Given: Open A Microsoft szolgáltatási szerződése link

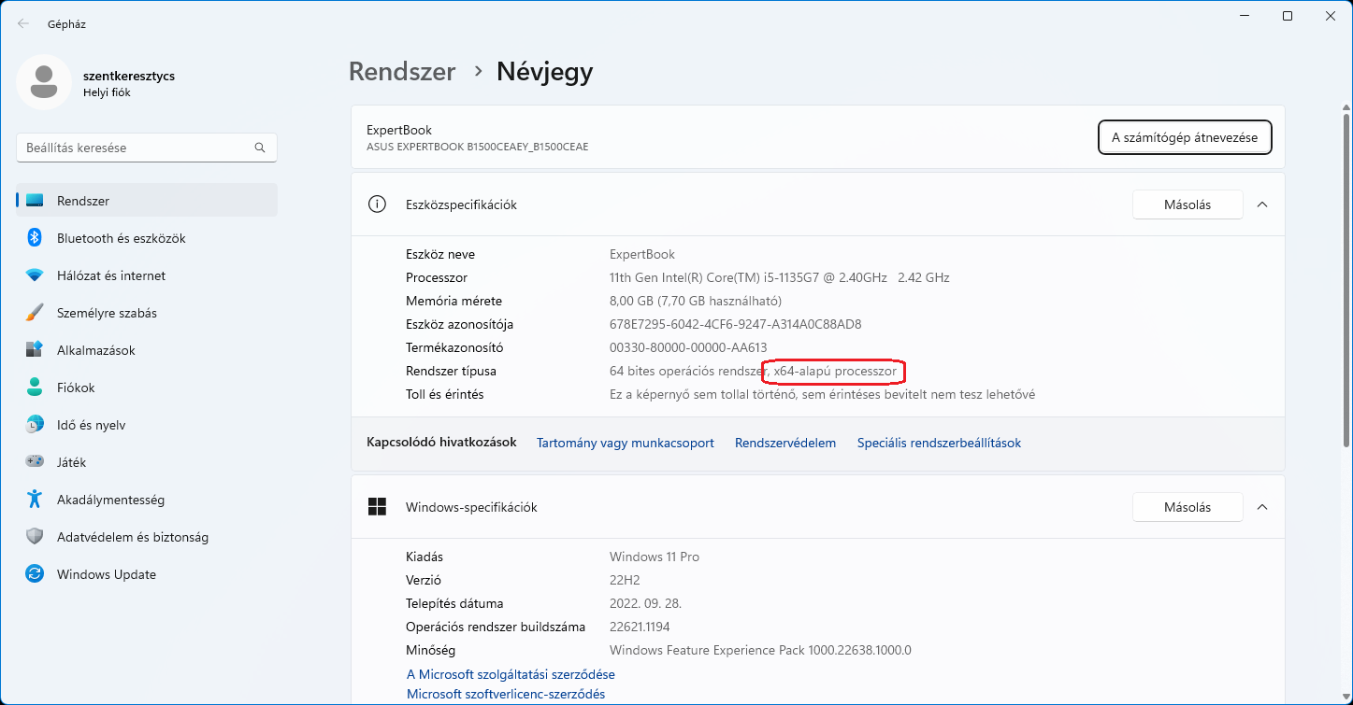Looking at the screenshot, I should pyautogui.click(x=511, y=674).
